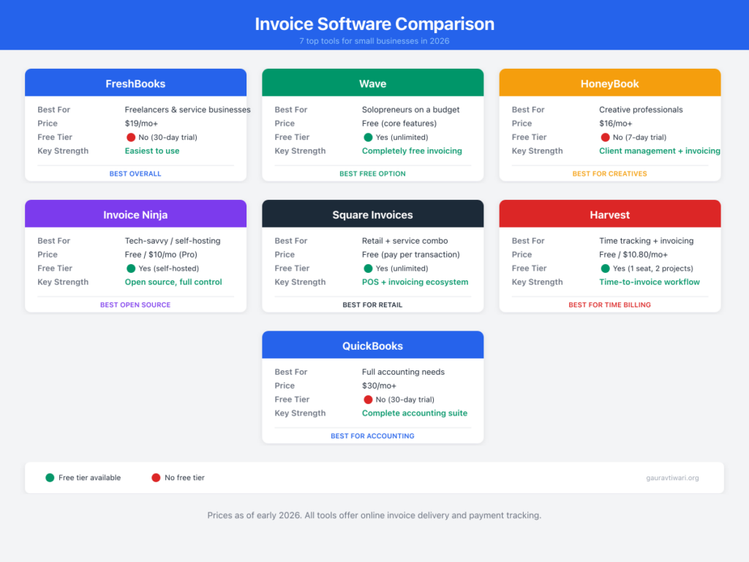Click the red trial dot on FreshBooks card
Image resolution: width=749 pixels, height=562 pixels.
(x=131, y=137)
